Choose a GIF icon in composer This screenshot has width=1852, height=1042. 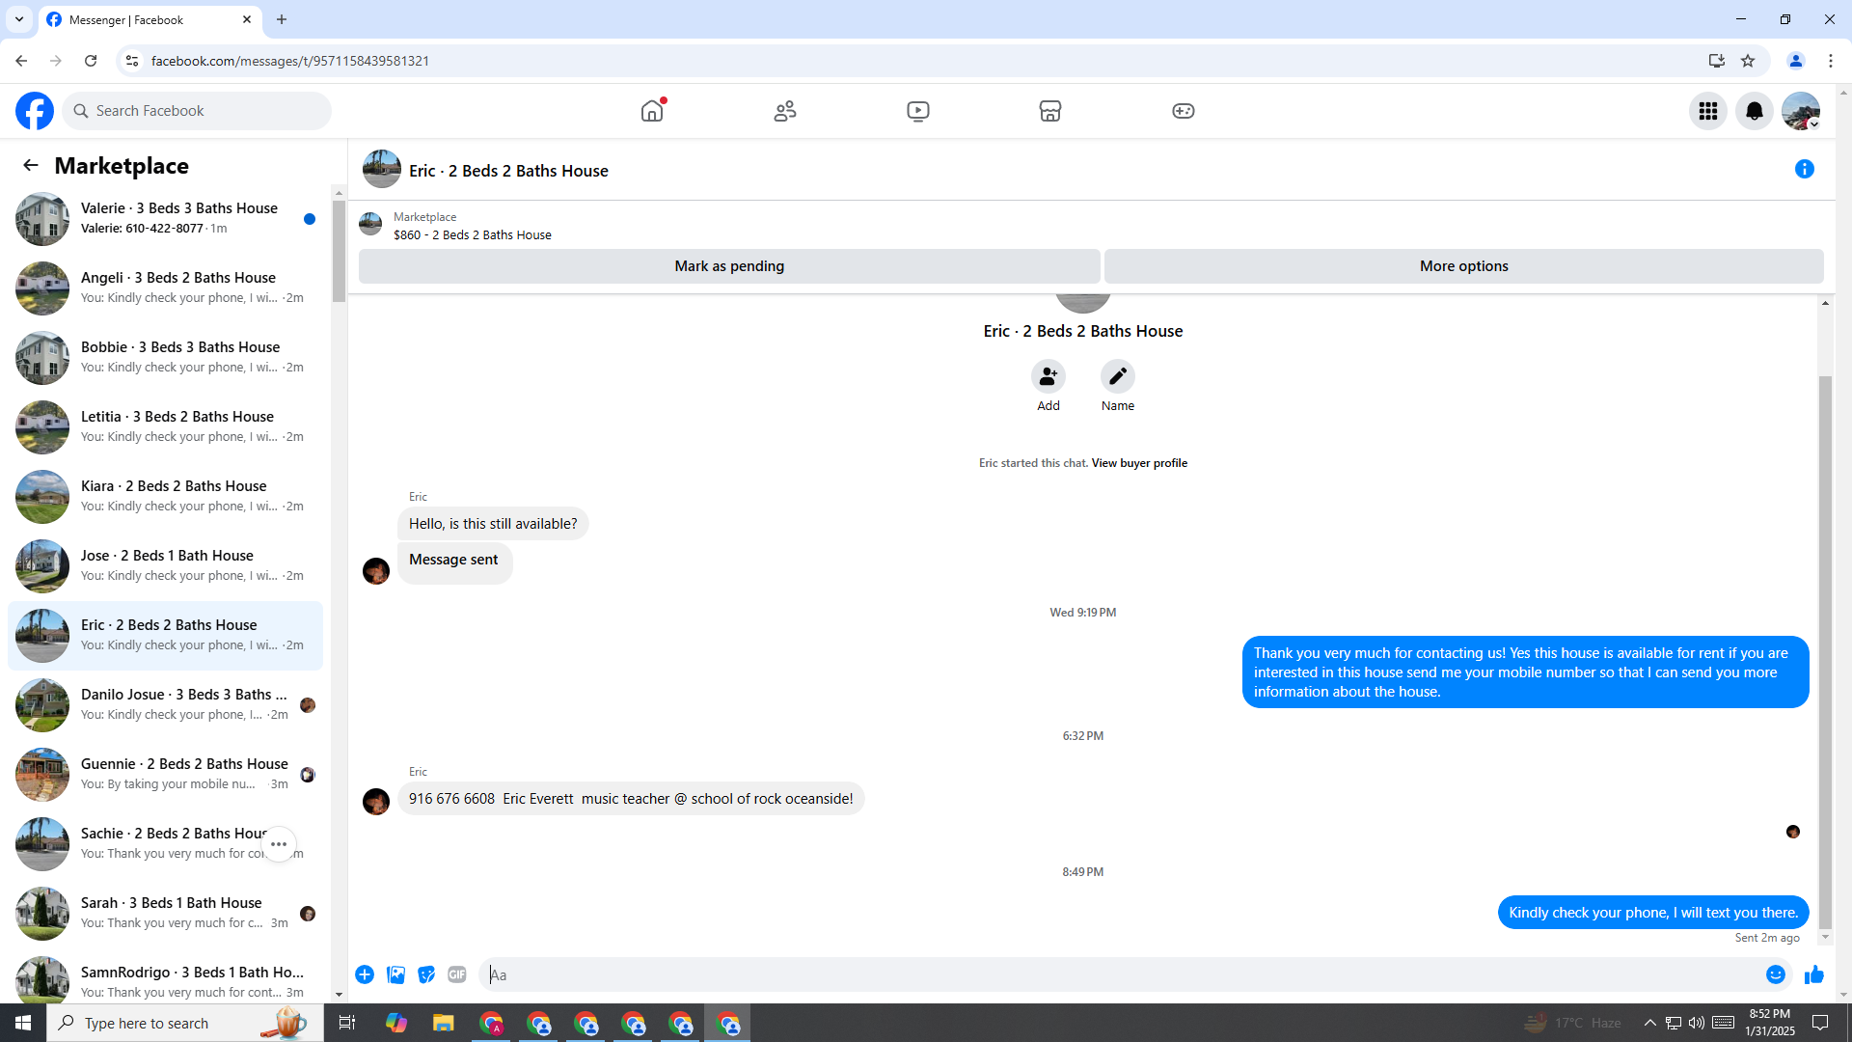pyautogui.click(x=457, y=974)
